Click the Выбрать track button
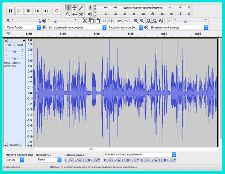Image resolution: width=225 pixels, height=174 pixels. coord(15,145)
